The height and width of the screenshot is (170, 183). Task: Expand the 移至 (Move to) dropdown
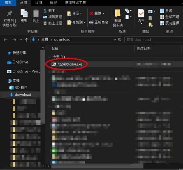point(81,14)
